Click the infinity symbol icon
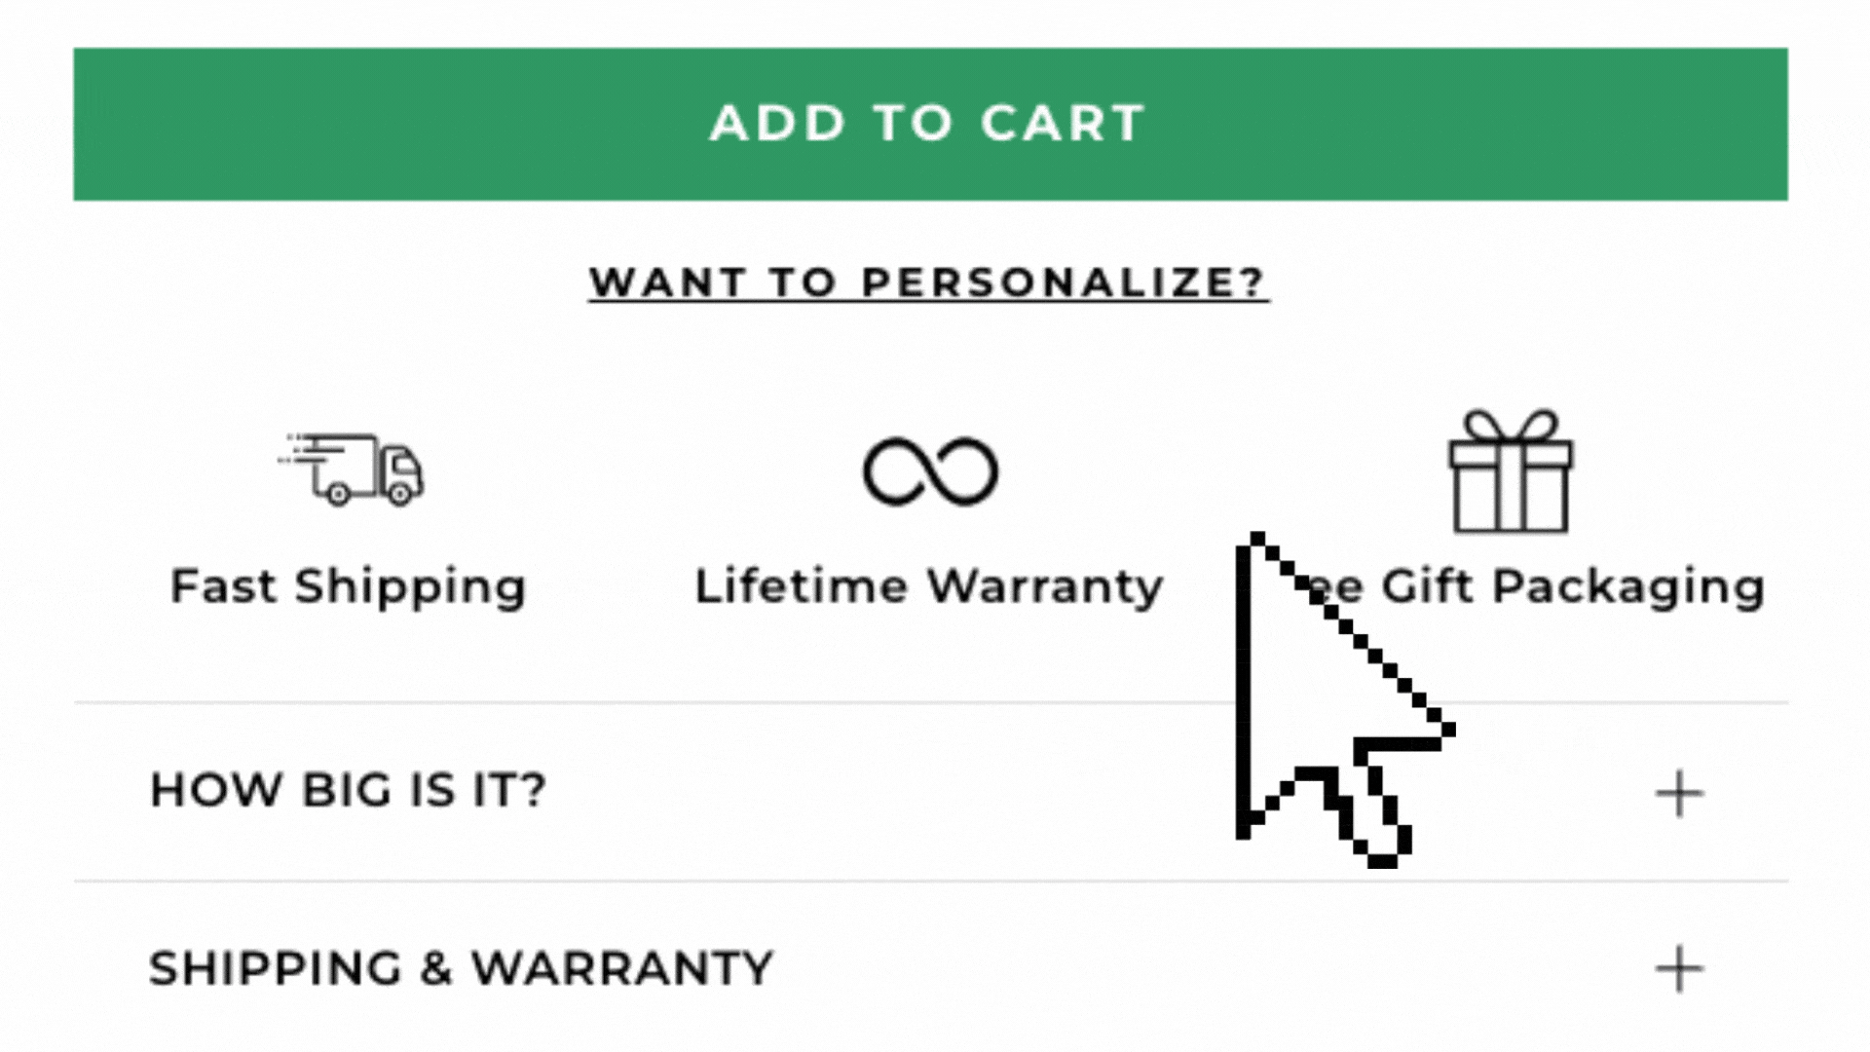The image size is (1870, 1052). pyautogui.click(x=930, y=472)
